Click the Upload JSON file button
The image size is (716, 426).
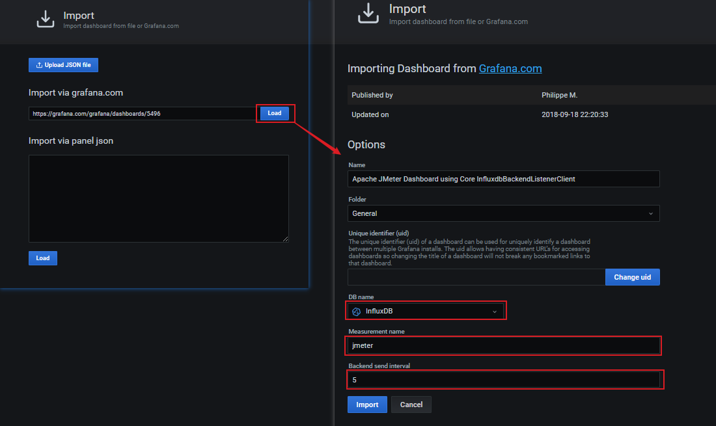click(x=64, y=65)
